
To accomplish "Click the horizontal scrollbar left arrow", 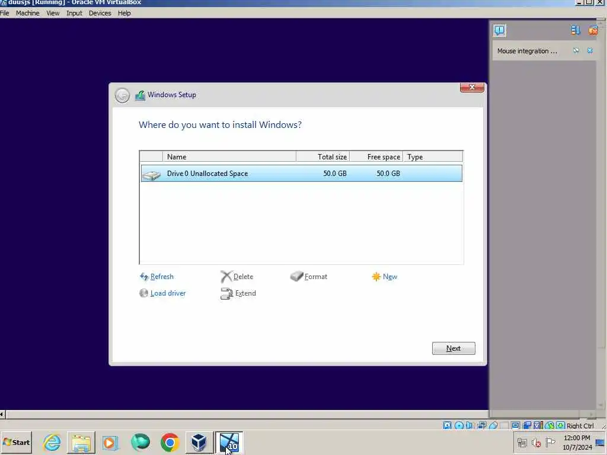I will [x=2, y=414].
